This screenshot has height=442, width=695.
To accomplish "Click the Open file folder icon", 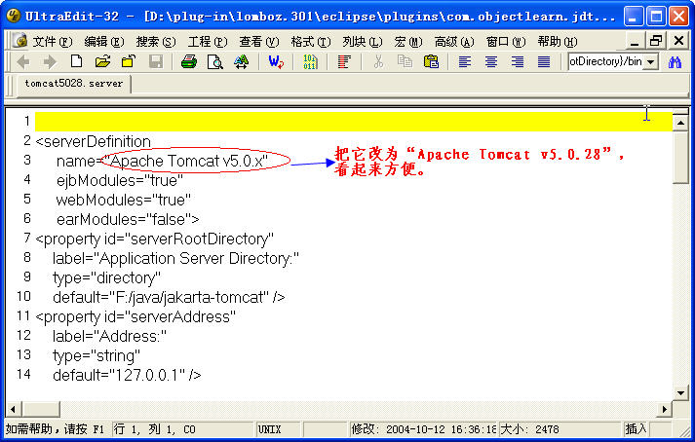I will 102,61.
